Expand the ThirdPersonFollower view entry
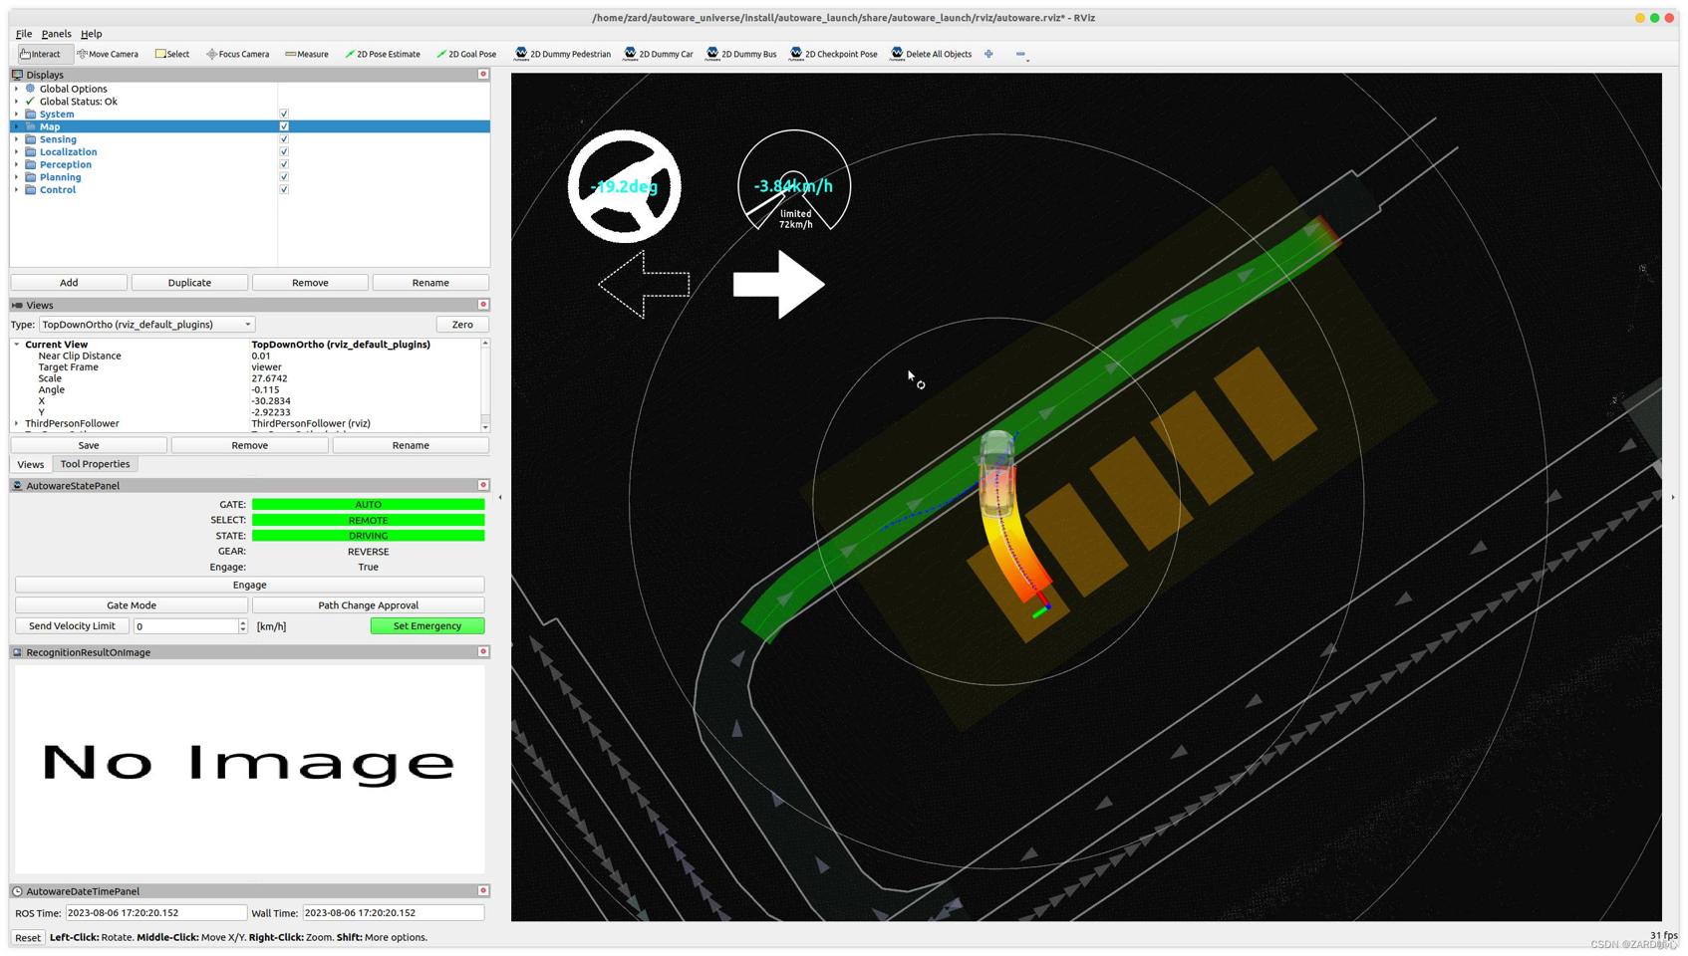This screenshot has width=1688, height=956. pos(16,423)
